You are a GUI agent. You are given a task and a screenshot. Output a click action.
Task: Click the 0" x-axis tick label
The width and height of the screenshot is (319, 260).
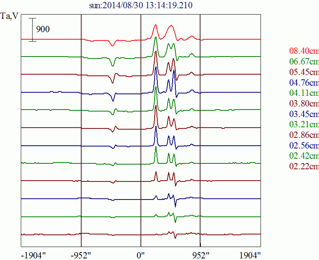(x=140, y=255)
